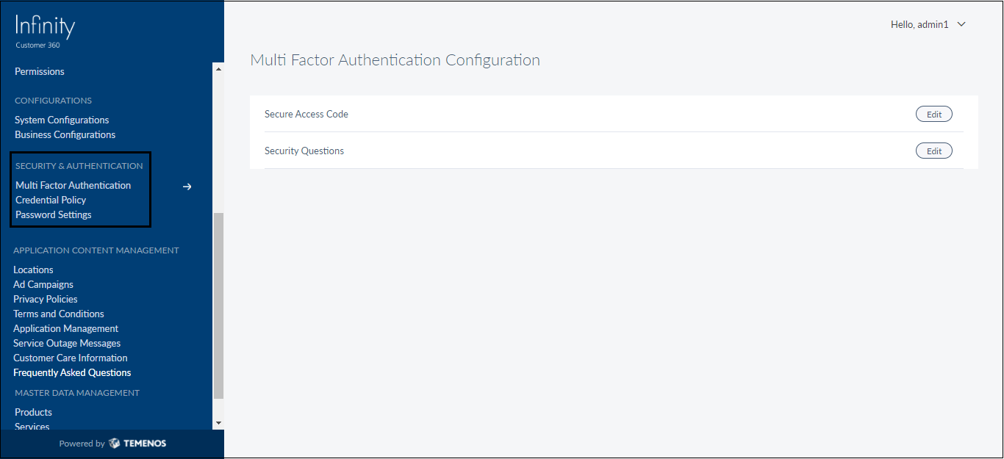
Task: Select Credential Policy in the sidebar
Action: (51, 200)
